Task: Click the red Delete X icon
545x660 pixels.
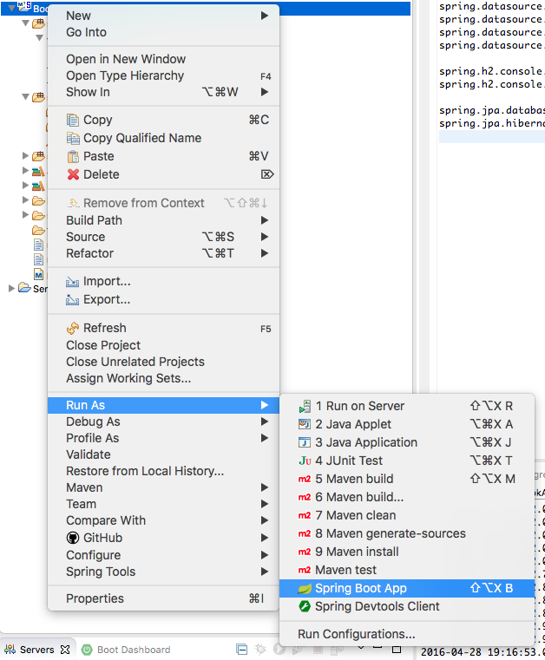Action: [x=73, y=174]
